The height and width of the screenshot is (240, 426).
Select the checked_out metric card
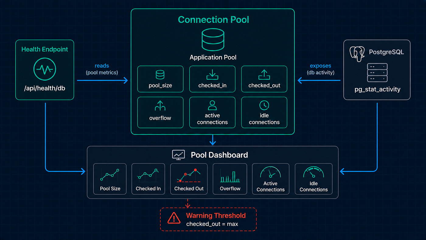264,79
